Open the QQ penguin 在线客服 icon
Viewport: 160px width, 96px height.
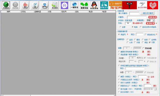[x=94, y=5]
